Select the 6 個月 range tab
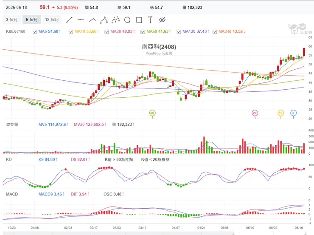The height and width of the screenshot is (235, 314). point(32,20)
